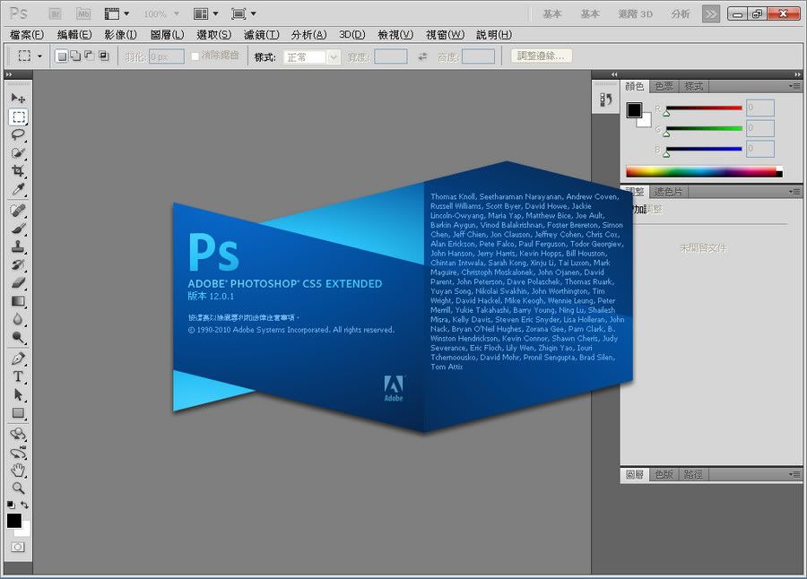This screenshot has width=807, height=579.
Task: Enable Add to Selection mode
Action: 75,56
